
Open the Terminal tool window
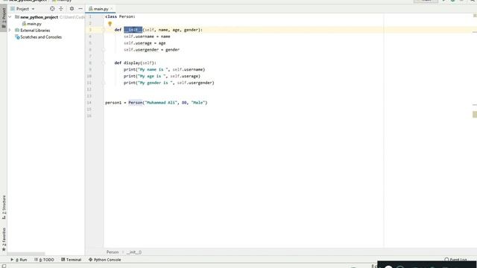[72, 260]
